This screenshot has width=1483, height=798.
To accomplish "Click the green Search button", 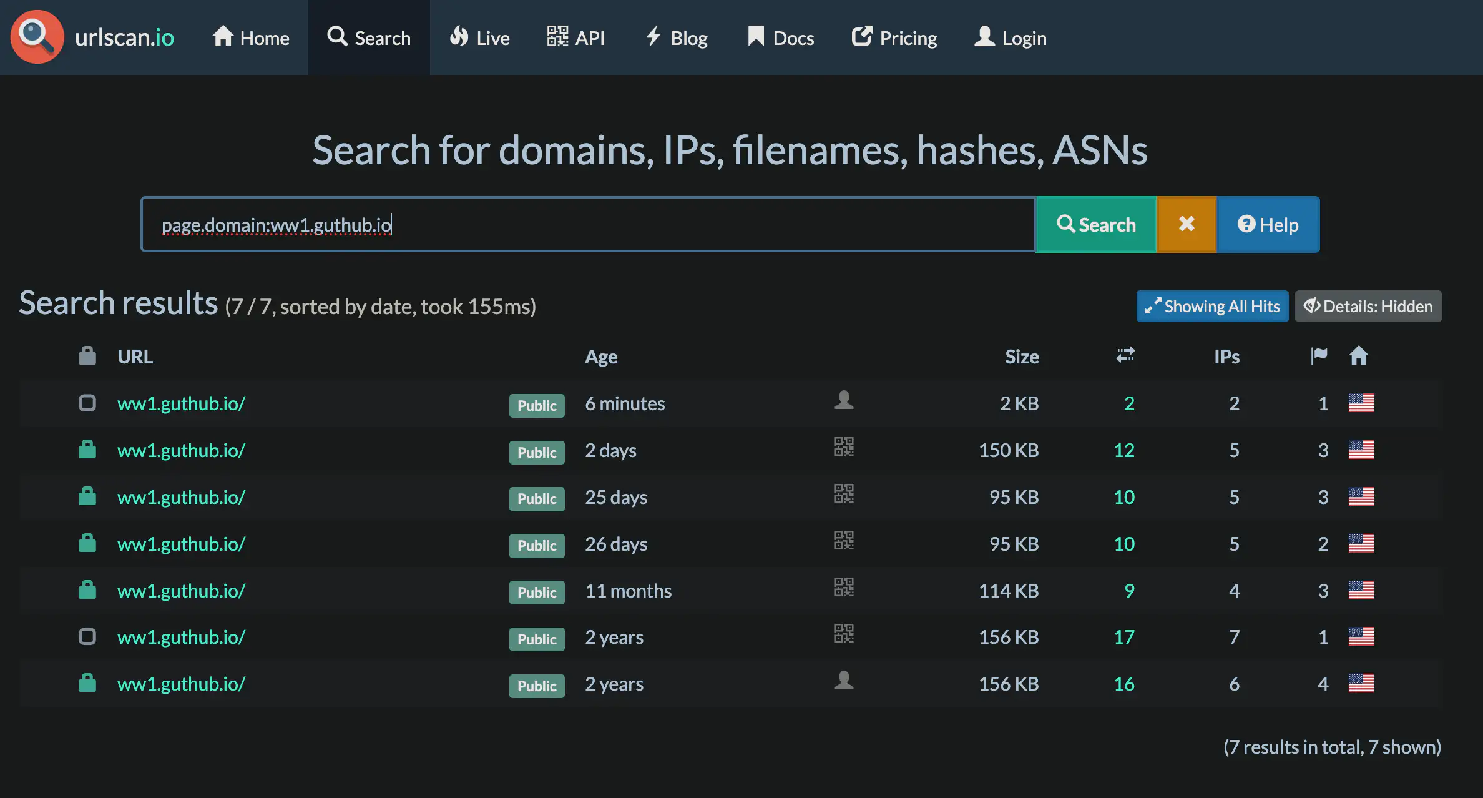I will [1096, 224].
